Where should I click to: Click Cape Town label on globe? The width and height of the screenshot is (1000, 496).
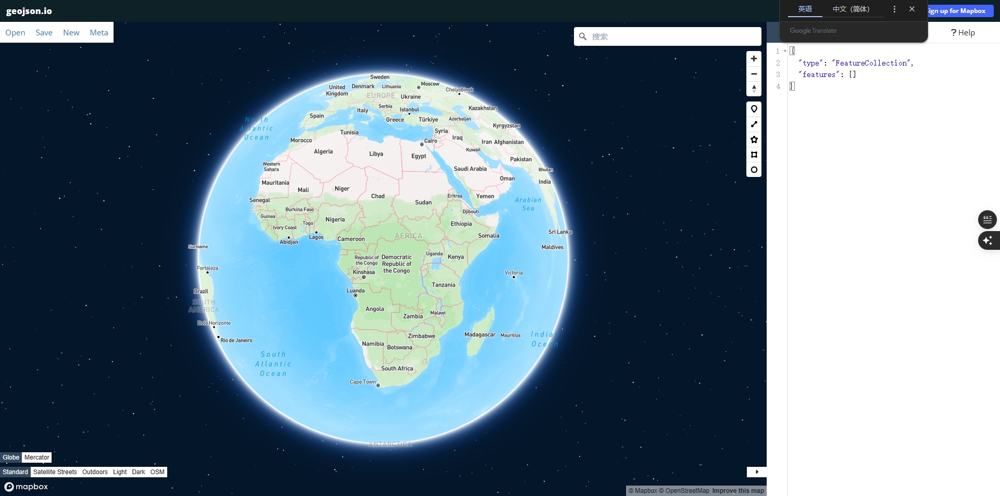click(x=362, y=382)
